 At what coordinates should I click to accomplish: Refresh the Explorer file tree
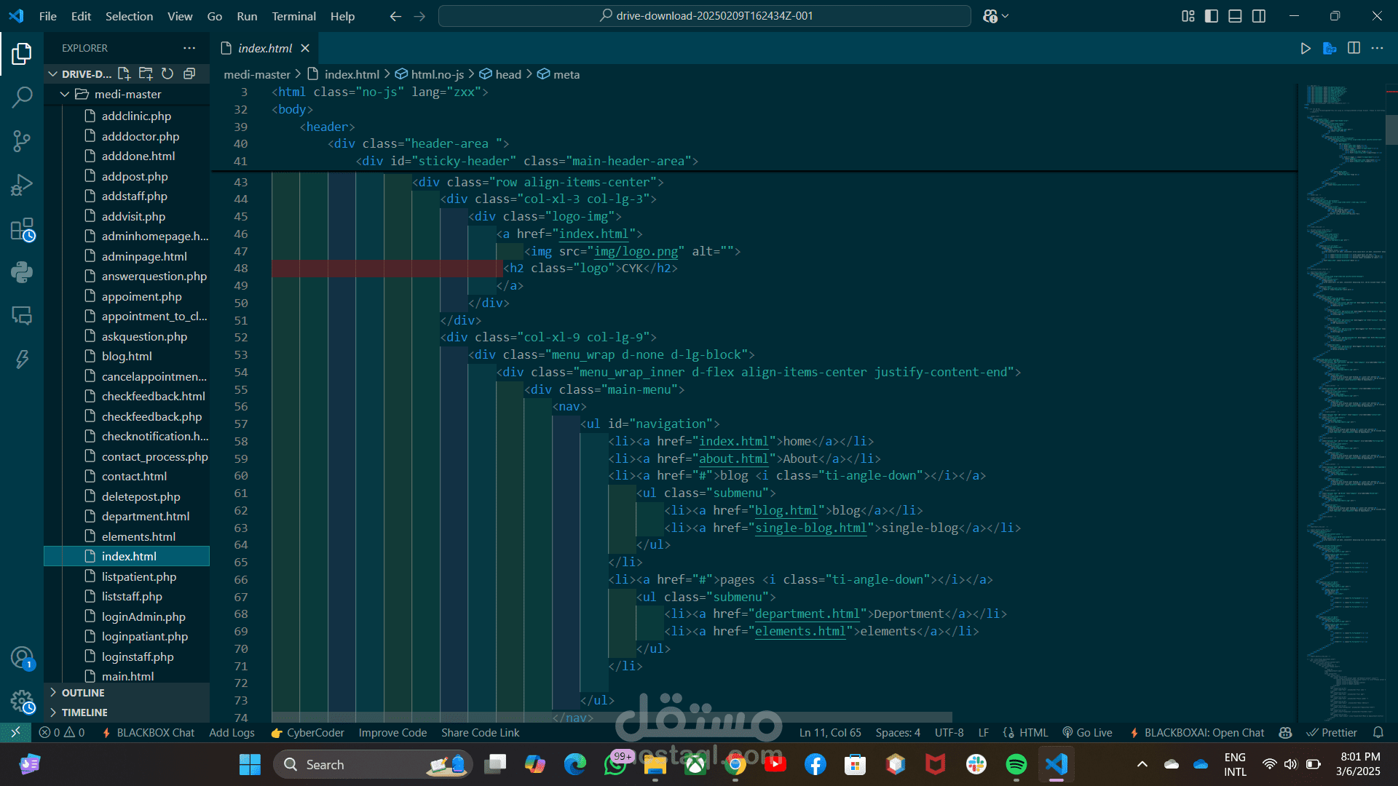tap(167, 74)
